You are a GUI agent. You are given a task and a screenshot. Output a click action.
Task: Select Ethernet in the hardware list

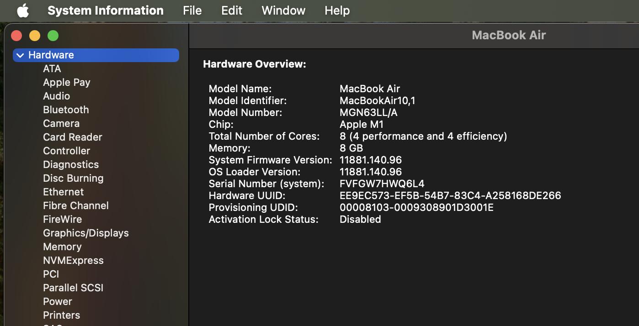pos(63,192)
